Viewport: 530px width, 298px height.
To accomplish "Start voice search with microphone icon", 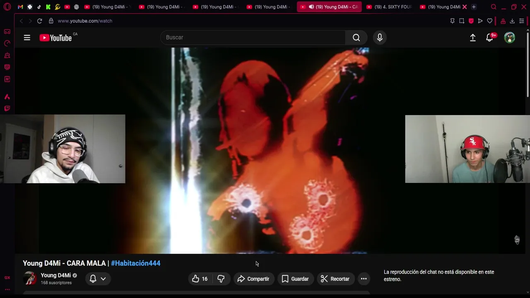I will tap(380, 38).
